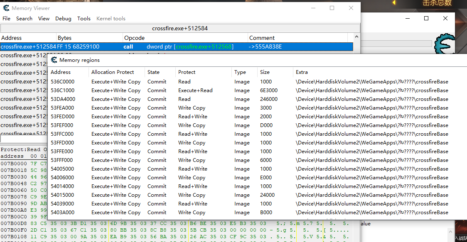Click the size value 246000
467x242 pixels.
269,99
